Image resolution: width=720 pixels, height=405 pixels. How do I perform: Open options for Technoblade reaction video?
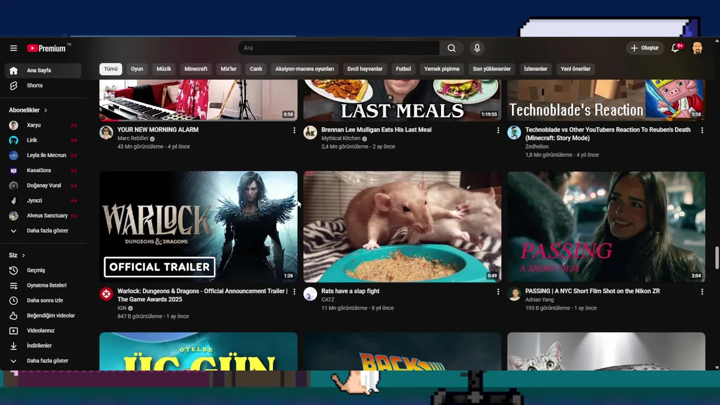702,130
